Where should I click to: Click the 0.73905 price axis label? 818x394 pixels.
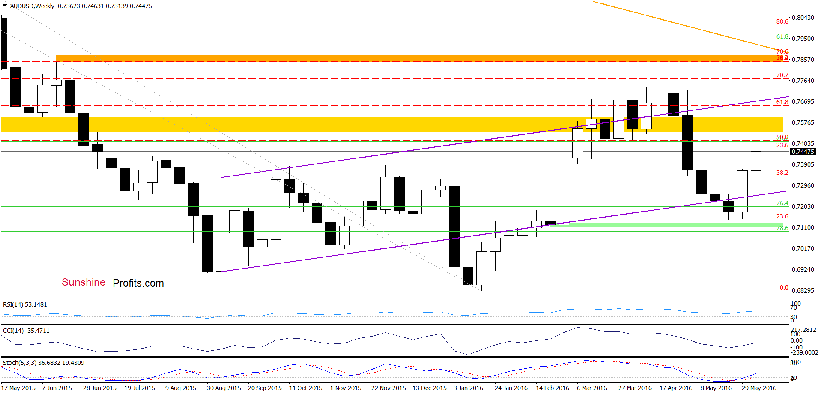click(x=803, y=164)
